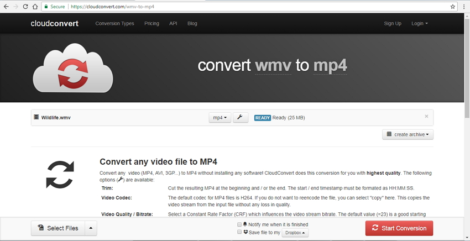Screen dimensions: 470x241
Task: Remove Wildlife.wmv using the X icon
Action: 426,116
